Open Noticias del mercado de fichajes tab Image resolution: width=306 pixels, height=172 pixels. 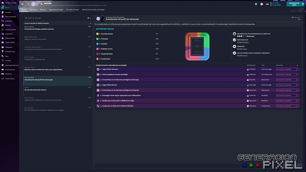(x=93, y=10)
